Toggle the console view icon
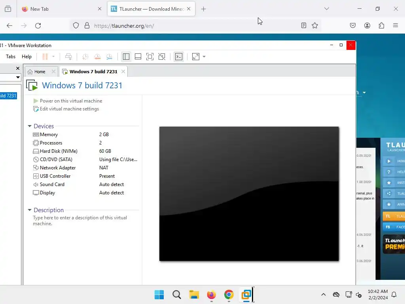Viewport: 405px width, 304px height. coord(179,57)
